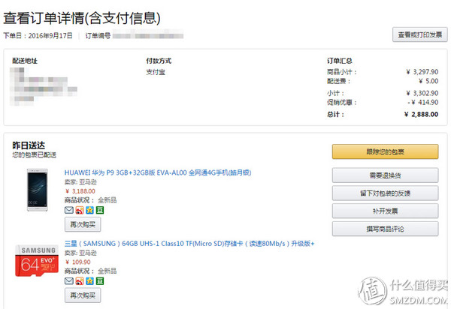Click the 昨日送达 delivery status heading
This screenshot has width=451, height=309.
(29, 145)
